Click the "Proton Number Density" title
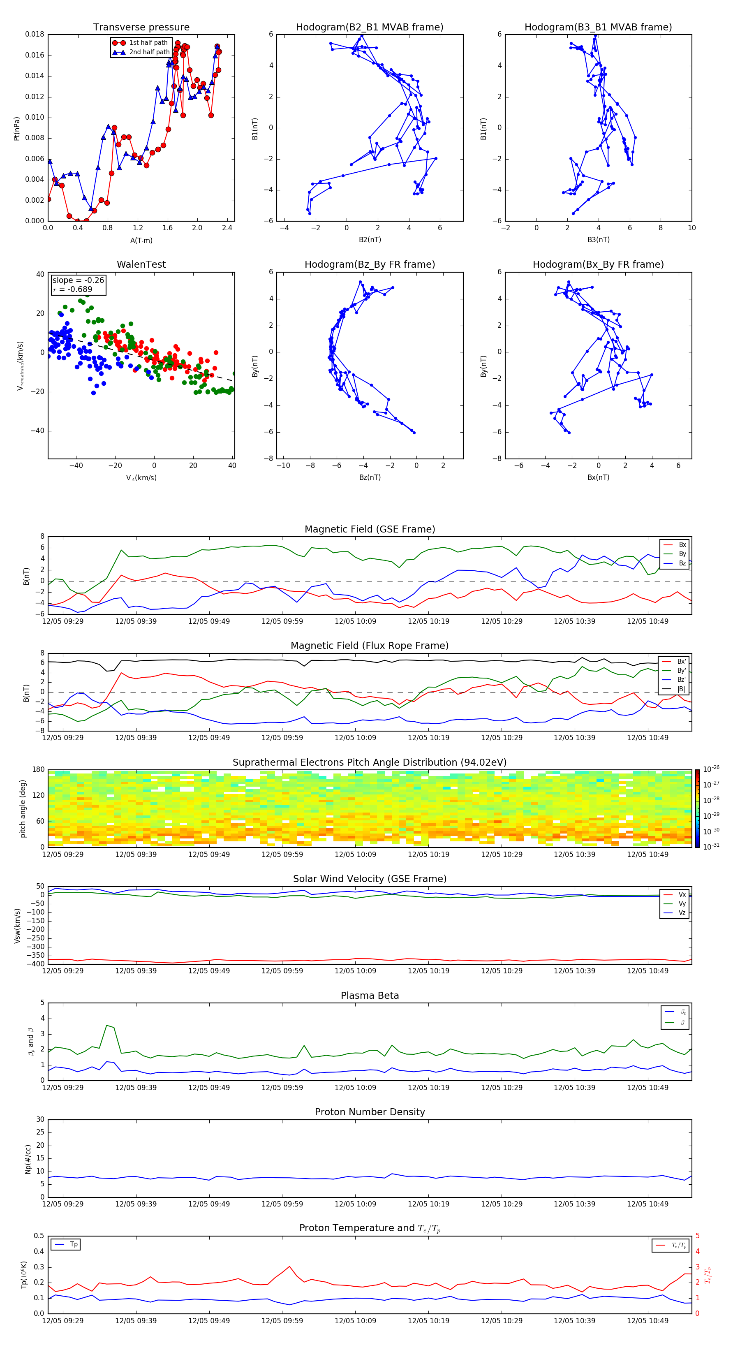The height and width of the screenshot is (1357, 740). [370, 1113]
